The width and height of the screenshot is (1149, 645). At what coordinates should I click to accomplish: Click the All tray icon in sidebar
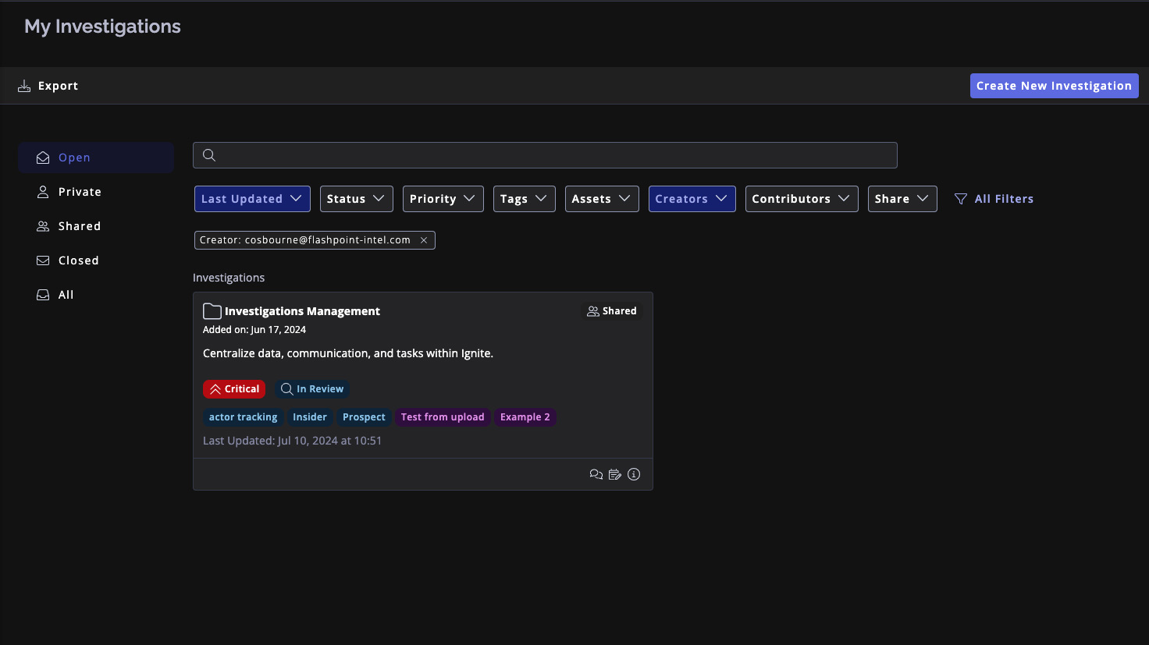[43, 295]
